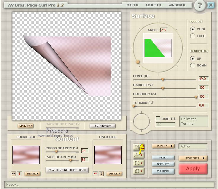Expand back side DEFINE dropdown
Viewport: 218px width, 189px height.
point(114,174)
